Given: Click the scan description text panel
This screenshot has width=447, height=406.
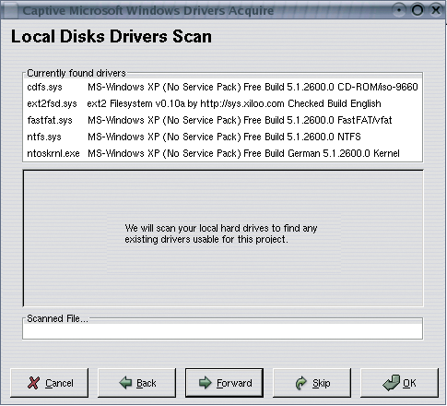Looking at the screenshot, I should [223, 238].
